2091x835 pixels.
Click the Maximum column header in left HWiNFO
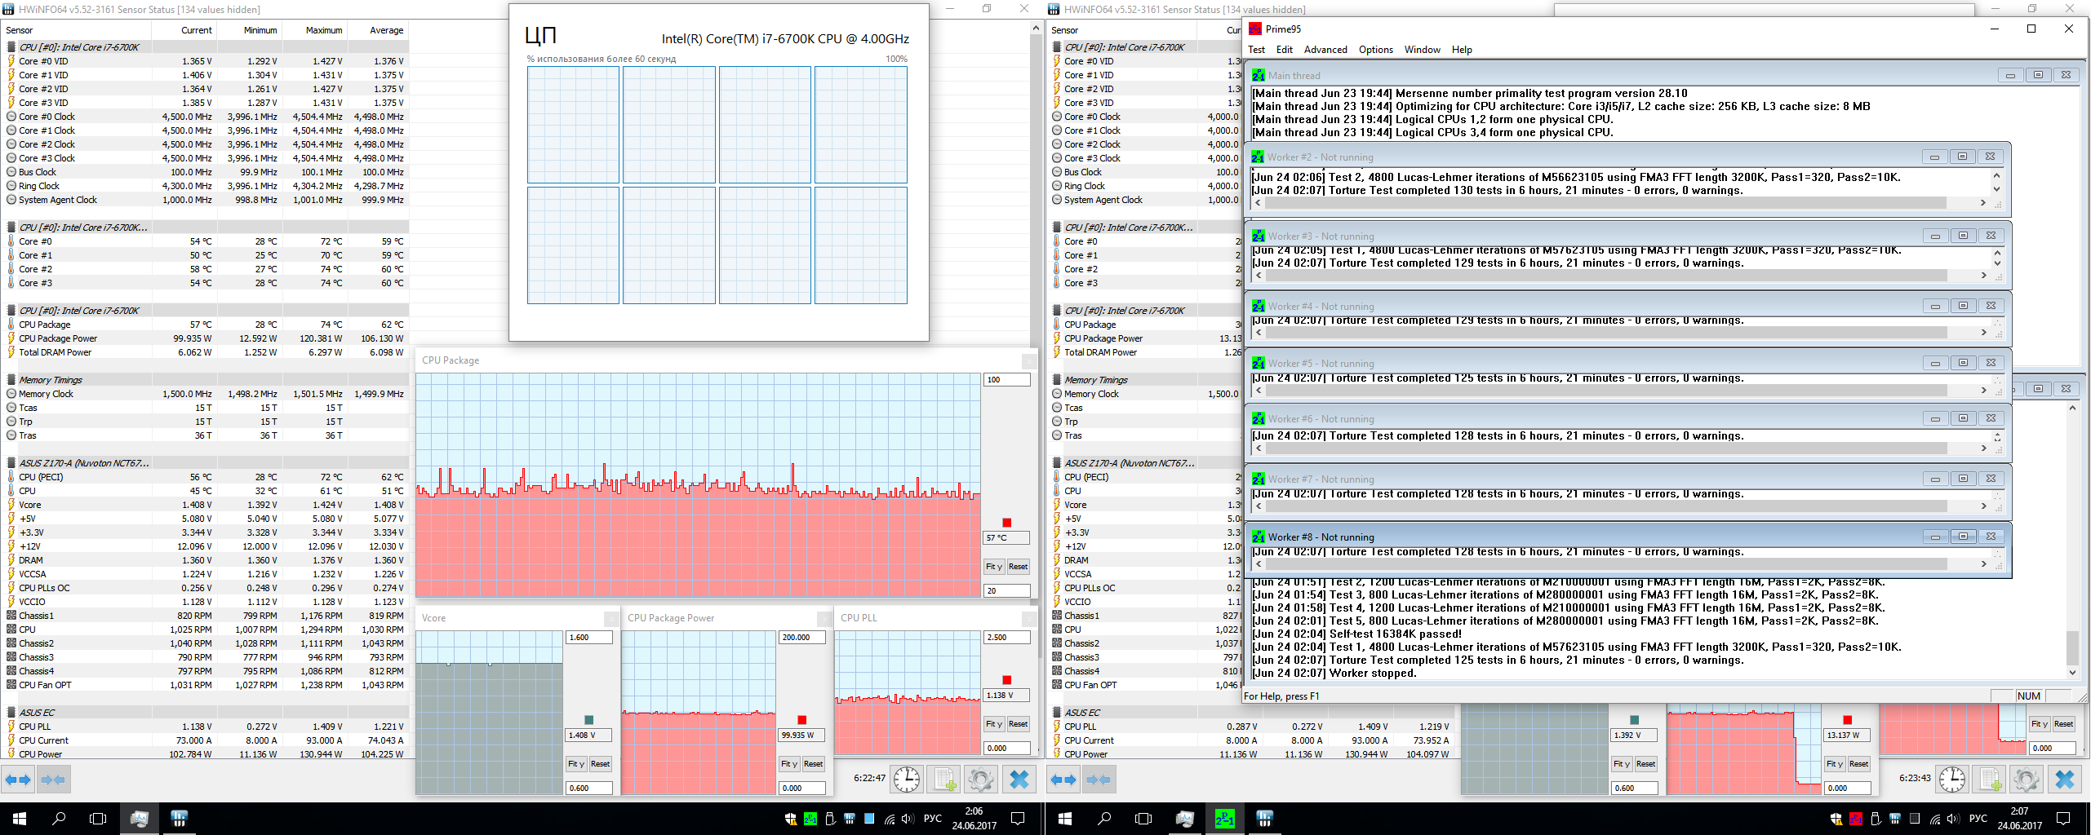[324, 30]
